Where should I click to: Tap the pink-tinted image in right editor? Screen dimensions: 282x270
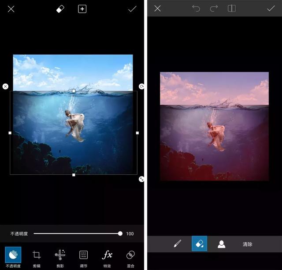coord(215,126)
